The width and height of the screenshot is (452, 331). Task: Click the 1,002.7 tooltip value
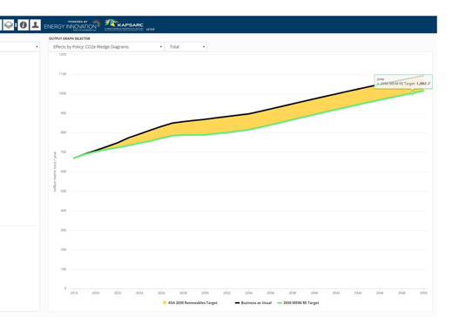(423, 84)
